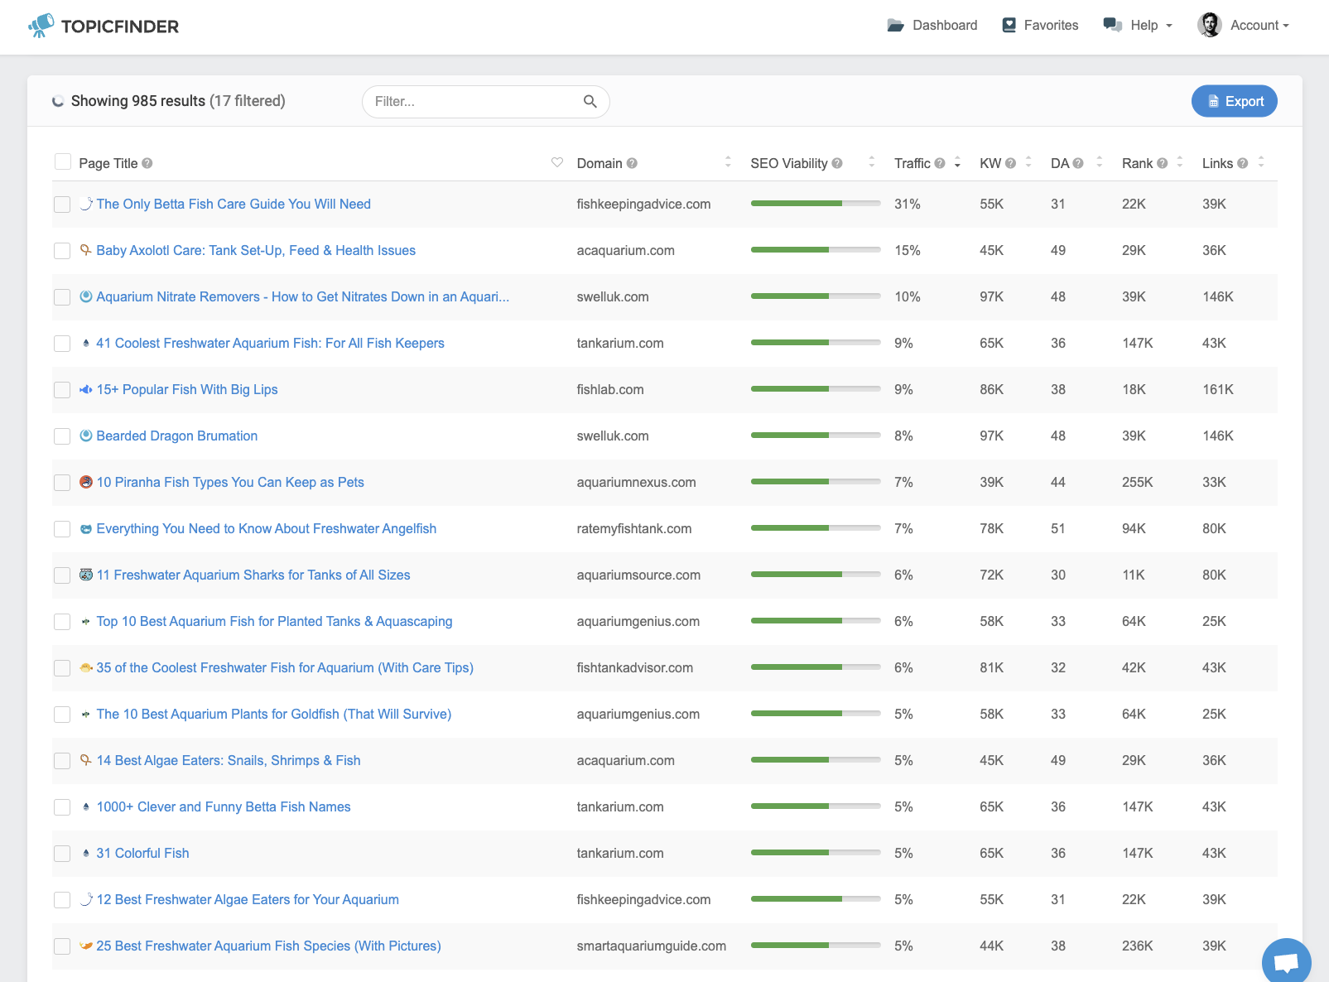
Task: Check the 41 Coolest Freshwater Aquarium Fish row
Action: coord(62,344)
